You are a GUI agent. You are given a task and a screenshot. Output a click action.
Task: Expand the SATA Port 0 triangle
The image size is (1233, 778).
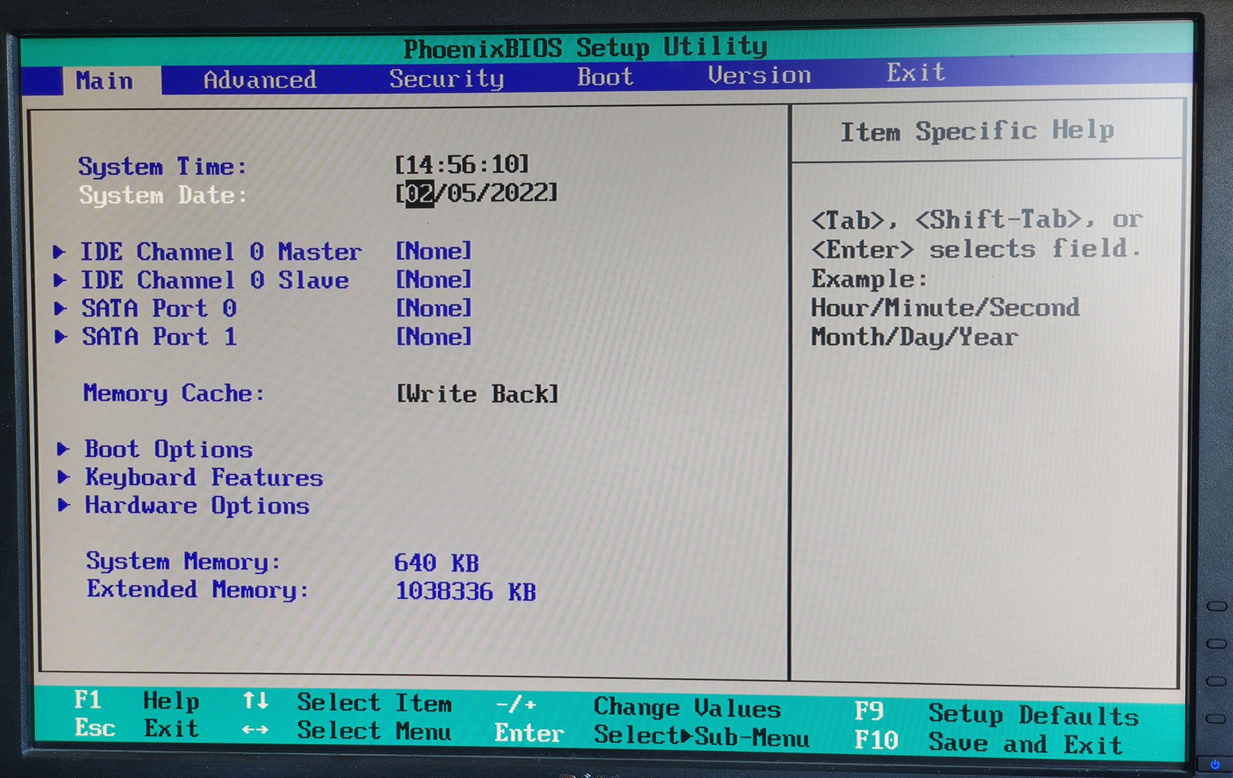60,308
